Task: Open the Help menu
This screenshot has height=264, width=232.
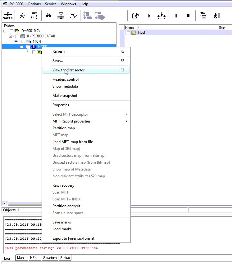Action: 84,4
